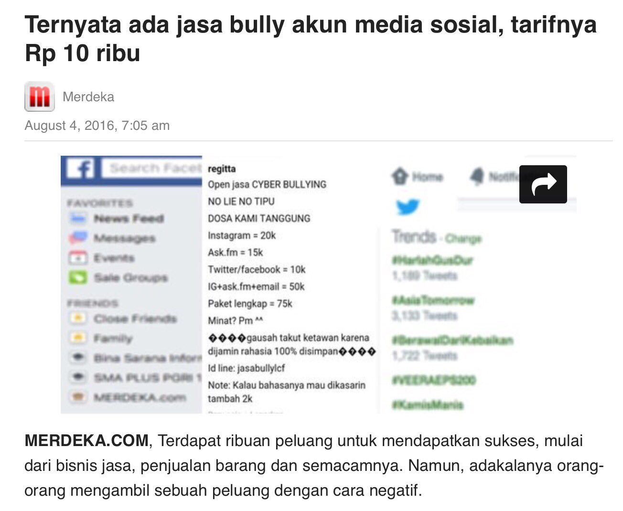Select the MERDEKA.COM bold dateline text
This screenshot has width=623, height=511.
click(x=86, y=440)
